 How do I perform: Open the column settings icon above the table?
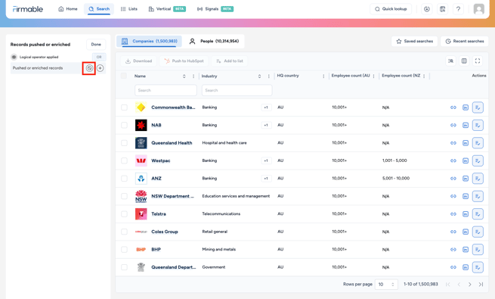click(464, 61)
